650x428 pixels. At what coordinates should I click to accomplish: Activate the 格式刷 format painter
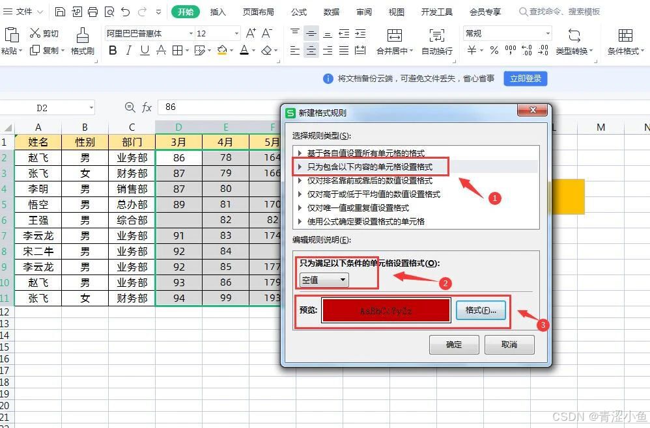pyautogui.click(x=83, y=42)
